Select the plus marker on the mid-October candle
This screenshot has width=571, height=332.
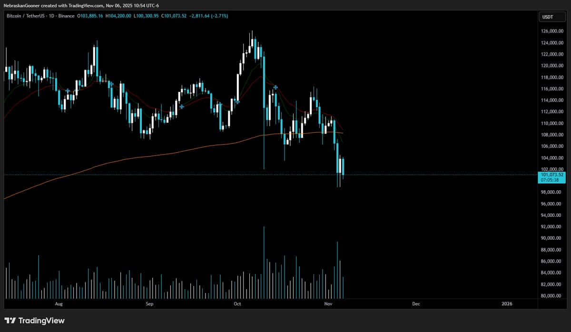pos(276,87)
